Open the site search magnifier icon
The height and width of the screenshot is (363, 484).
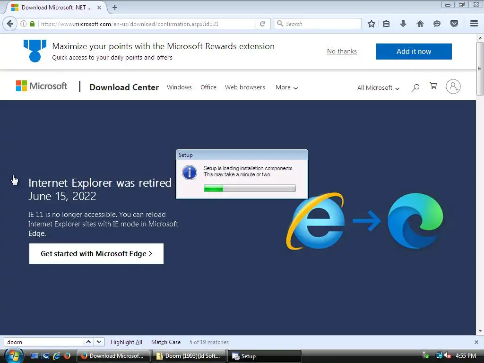pos(415,87)
